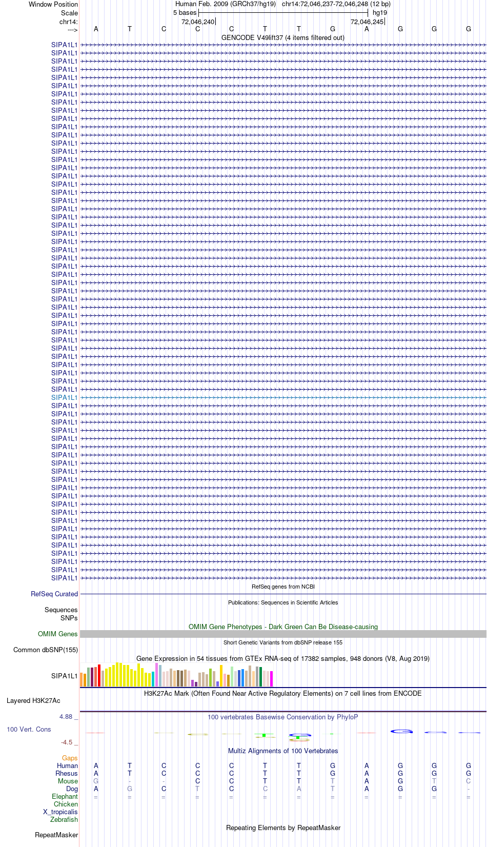Viewport: 487px width, 847px height.
Task: Click the RefSeq Curated track label
Action: click(x=54, y=594)
